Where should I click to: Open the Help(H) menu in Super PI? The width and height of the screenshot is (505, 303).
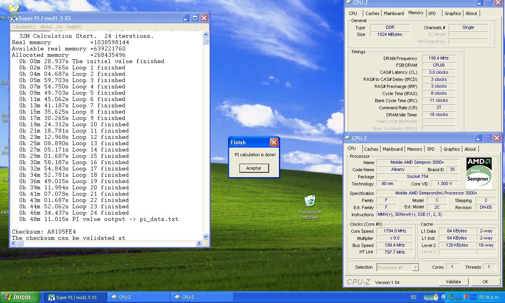tap(74, 27)
